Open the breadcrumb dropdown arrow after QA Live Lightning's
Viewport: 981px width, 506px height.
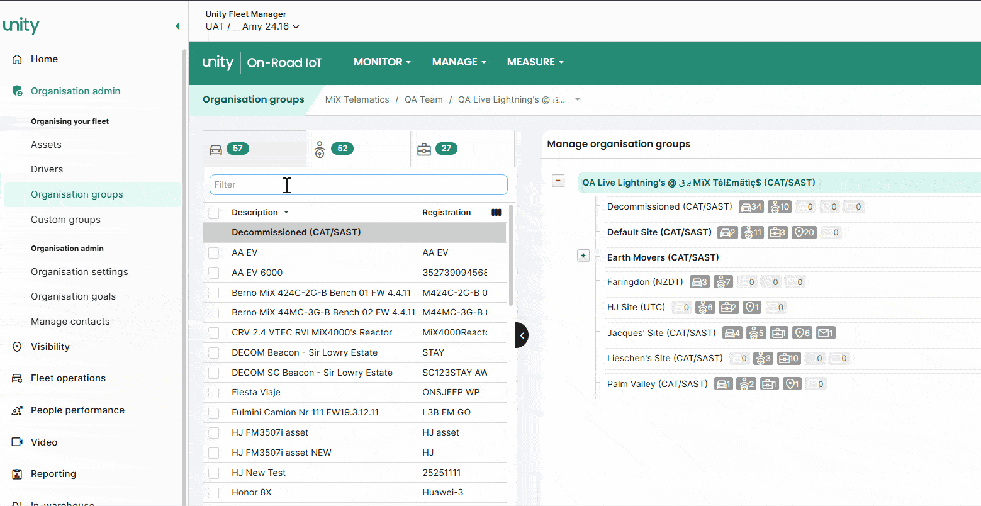pos(578,100)
